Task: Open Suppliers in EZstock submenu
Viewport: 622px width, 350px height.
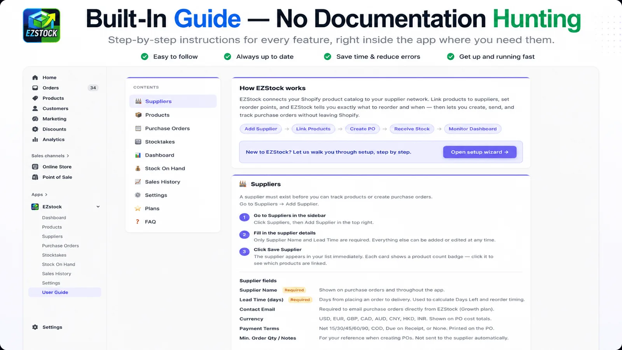Action: click(52, 236)
